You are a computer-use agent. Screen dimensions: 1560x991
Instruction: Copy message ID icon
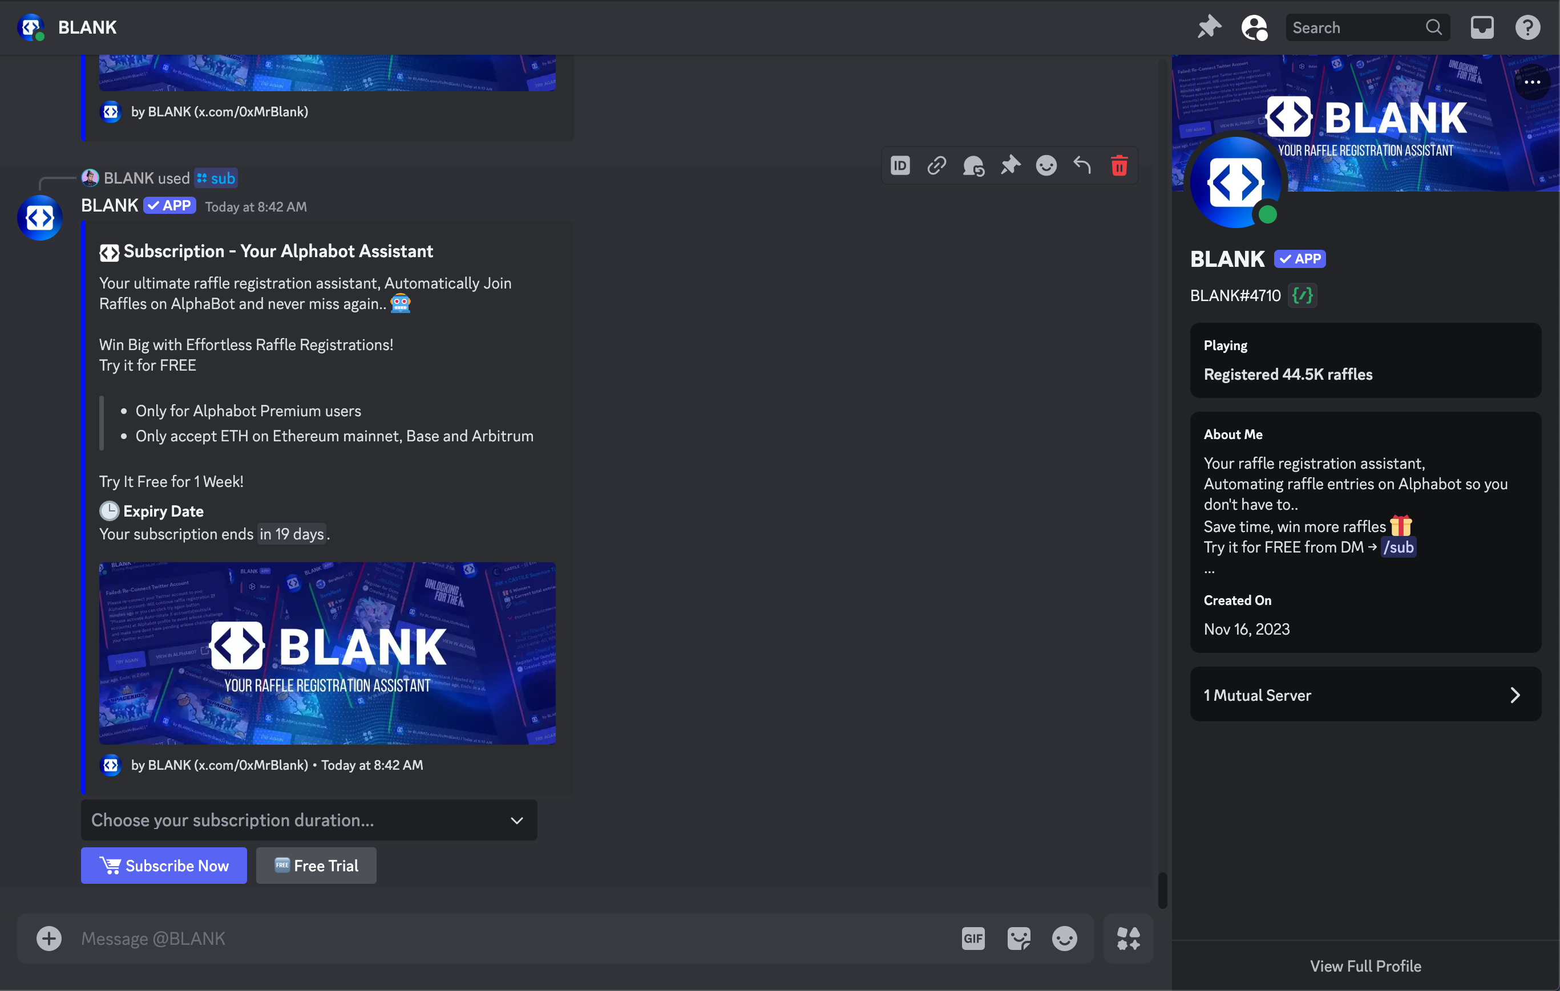pos(900,166)
